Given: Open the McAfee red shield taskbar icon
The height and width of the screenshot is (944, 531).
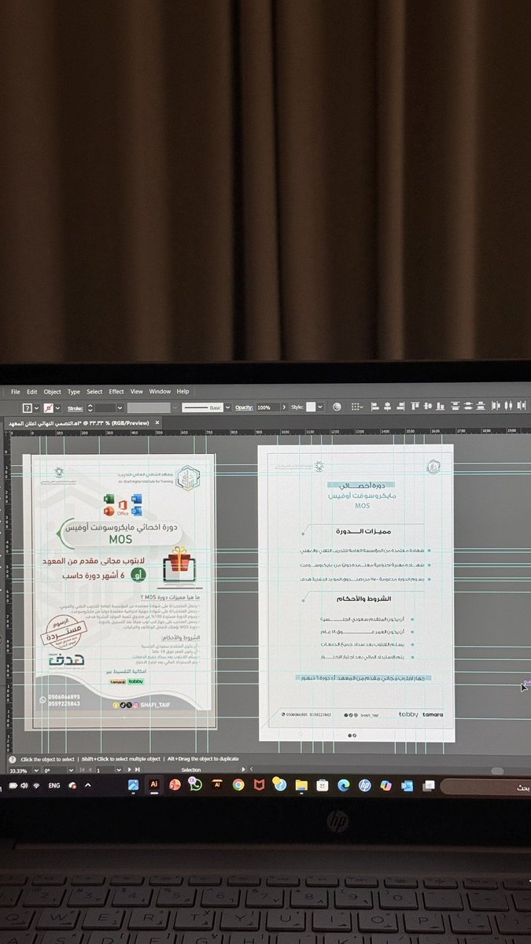Looking at the screenshot, I should pos(259,785).
